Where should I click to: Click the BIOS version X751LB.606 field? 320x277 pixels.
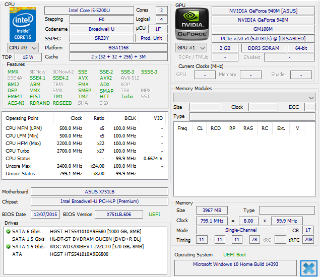point(119,215)
